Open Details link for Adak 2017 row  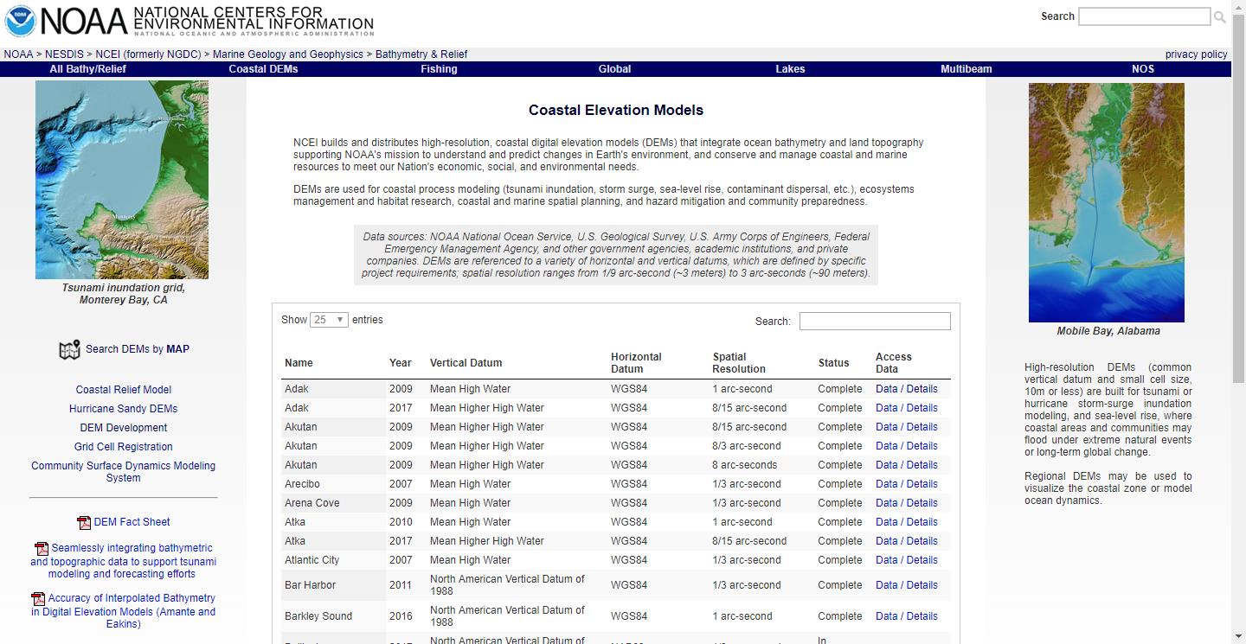pyautogui.click(x=922, y=408)
